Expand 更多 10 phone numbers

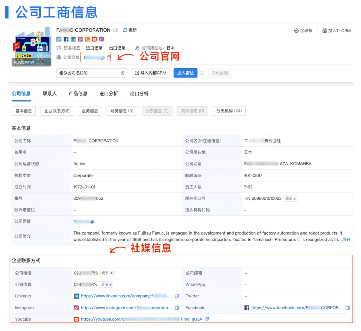pyautogui.click(x=108, y=273)
